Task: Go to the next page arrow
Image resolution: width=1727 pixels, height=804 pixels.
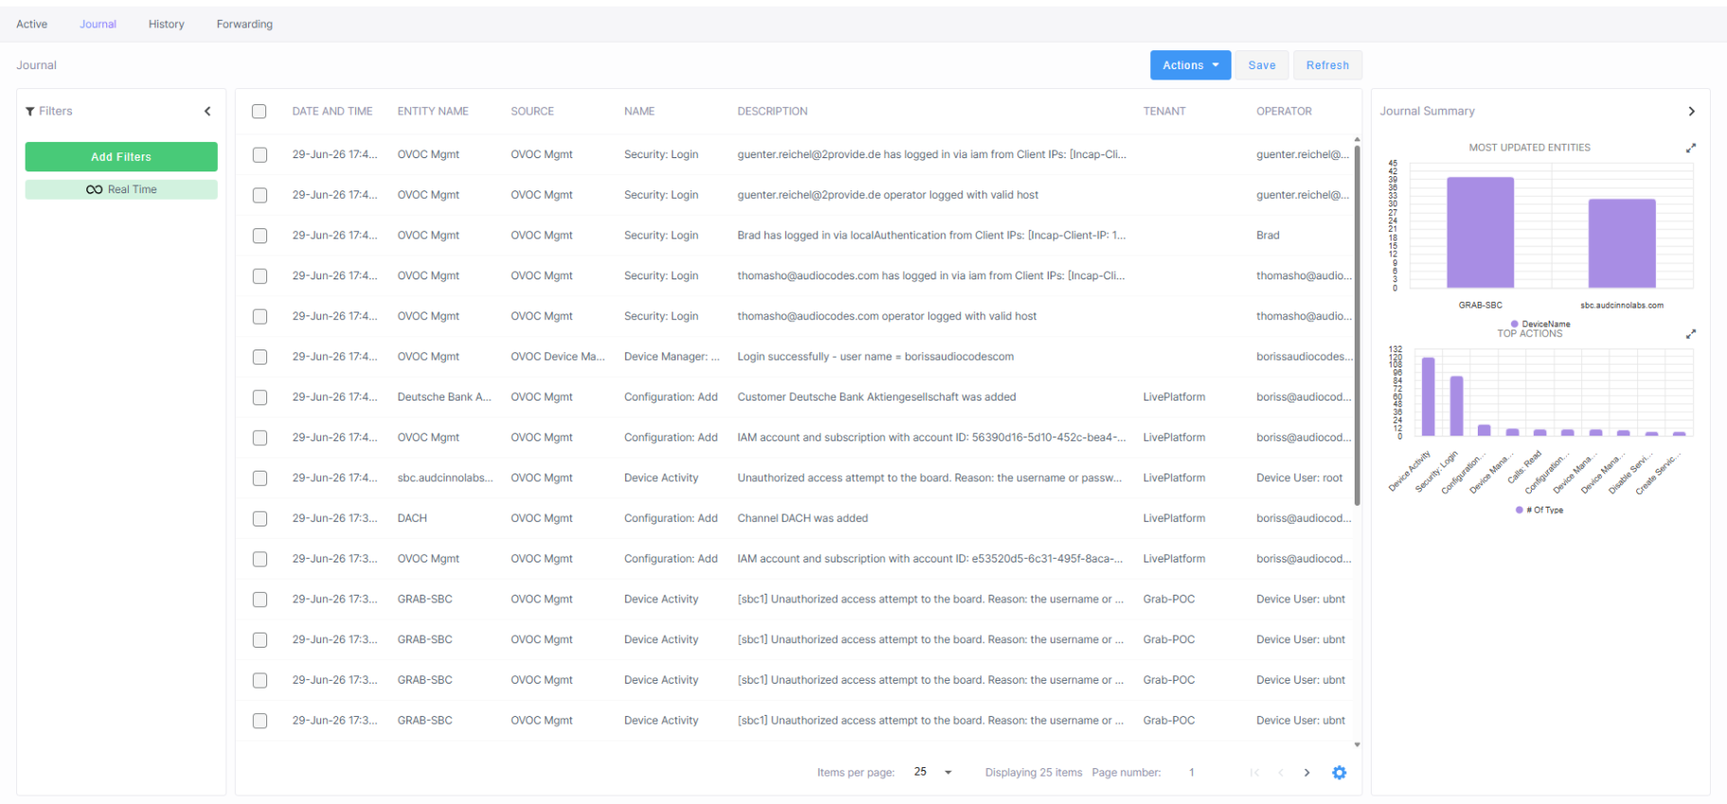Action: click(x=1306, y=773)
